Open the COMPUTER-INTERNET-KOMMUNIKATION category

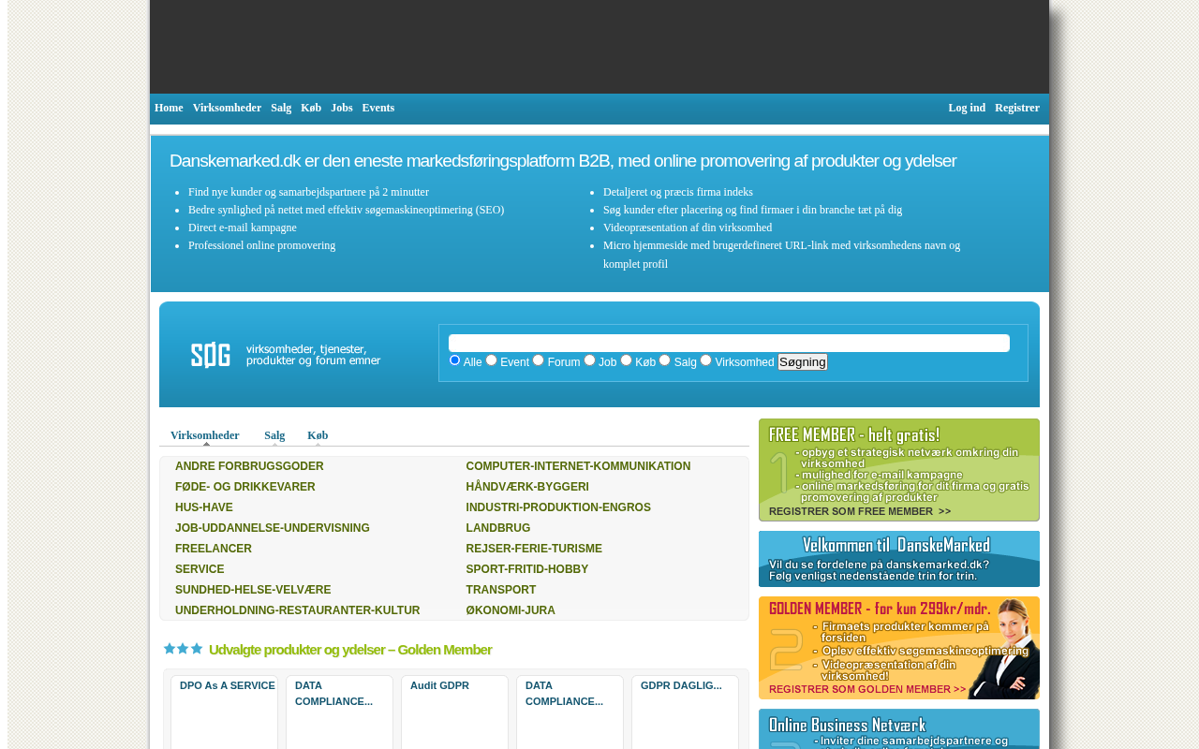pos(578,466)
